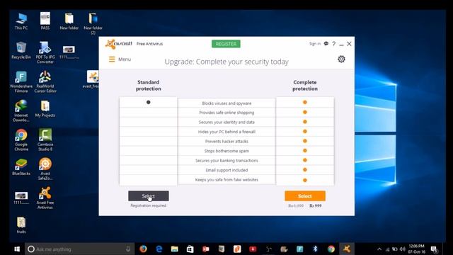Show hidden system tray icons
The image size is (453, 255).
(379, 249)
